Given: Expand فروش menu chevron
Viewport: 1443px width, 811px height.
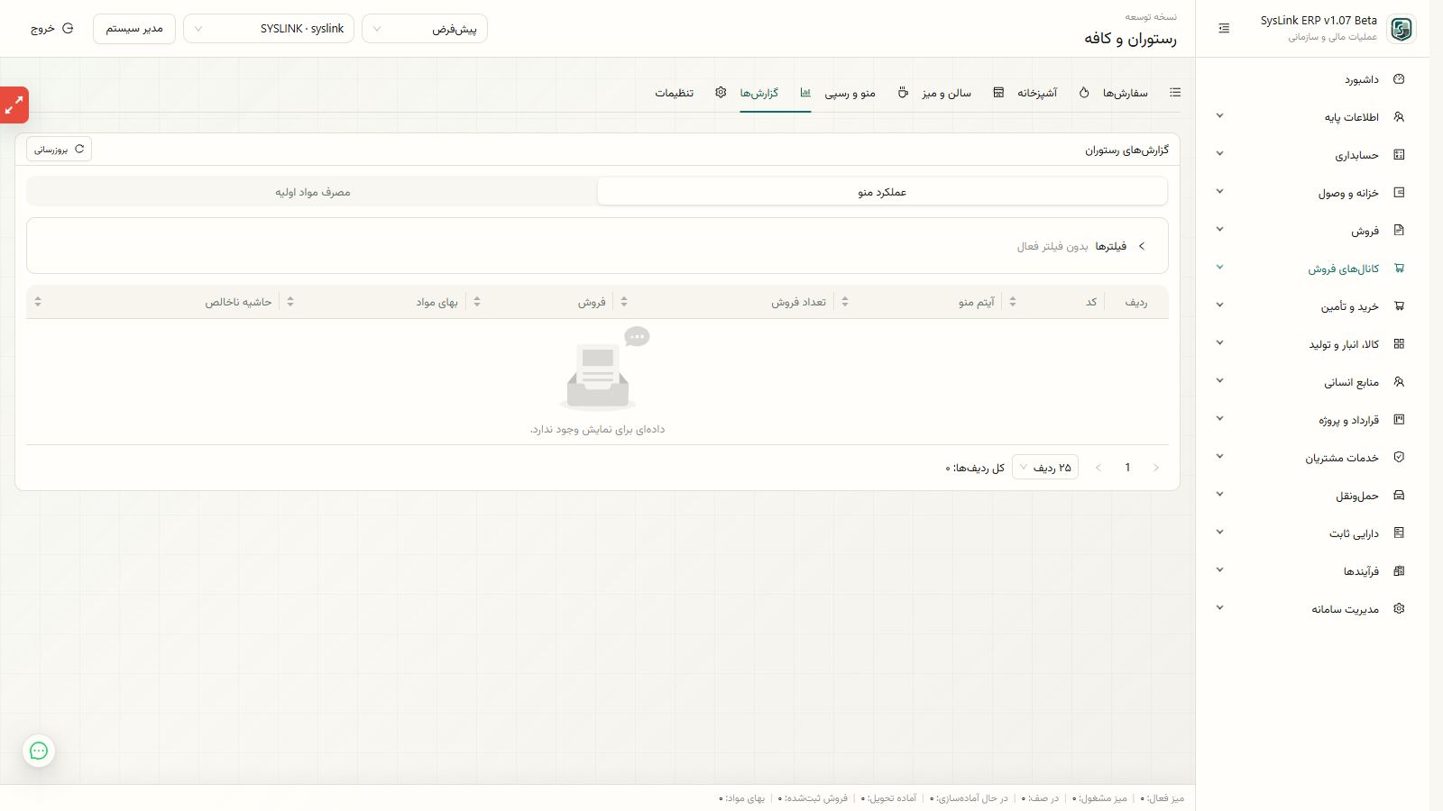Looking at the screenshot, I should (1220, 230).
